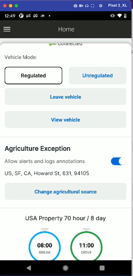The height and width of the screenshot is (276, 133).
Task: Click the emulator screenshot camera icon
Action: pyautogui.click(x=75, y=6)
